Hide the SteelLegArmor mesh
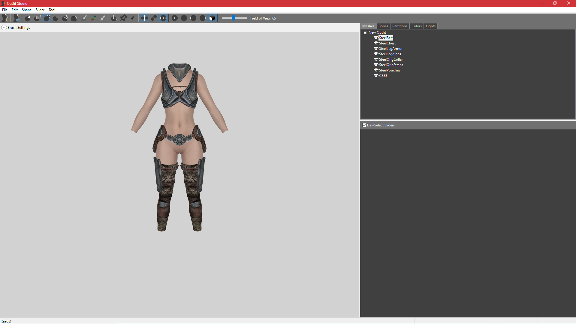Screen dimensions: 576x324 point(376,49)
